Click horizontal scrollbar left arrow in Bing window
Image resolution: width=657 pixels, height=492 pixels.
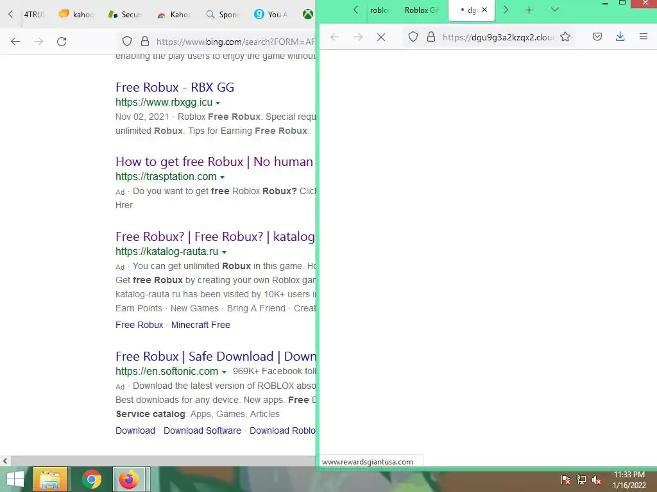4,461
